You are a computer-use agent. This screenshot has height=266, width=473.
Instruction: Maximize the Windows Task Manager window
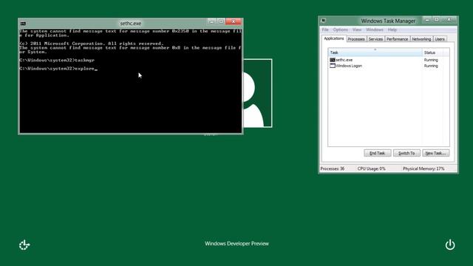436,20
